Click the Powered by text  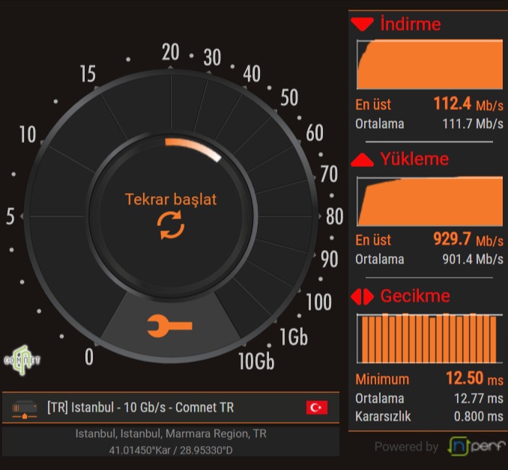point(406,447)
